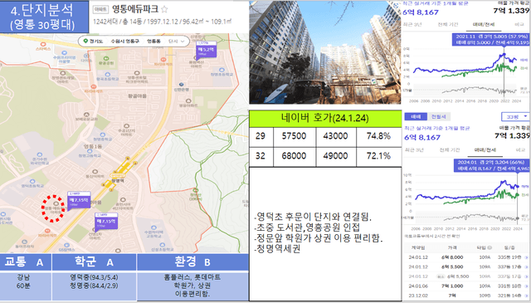Viewport: 531px width, 303px height.
Task: Open details arrow for 23.12.02 row
Action: [x=527, y=296]
